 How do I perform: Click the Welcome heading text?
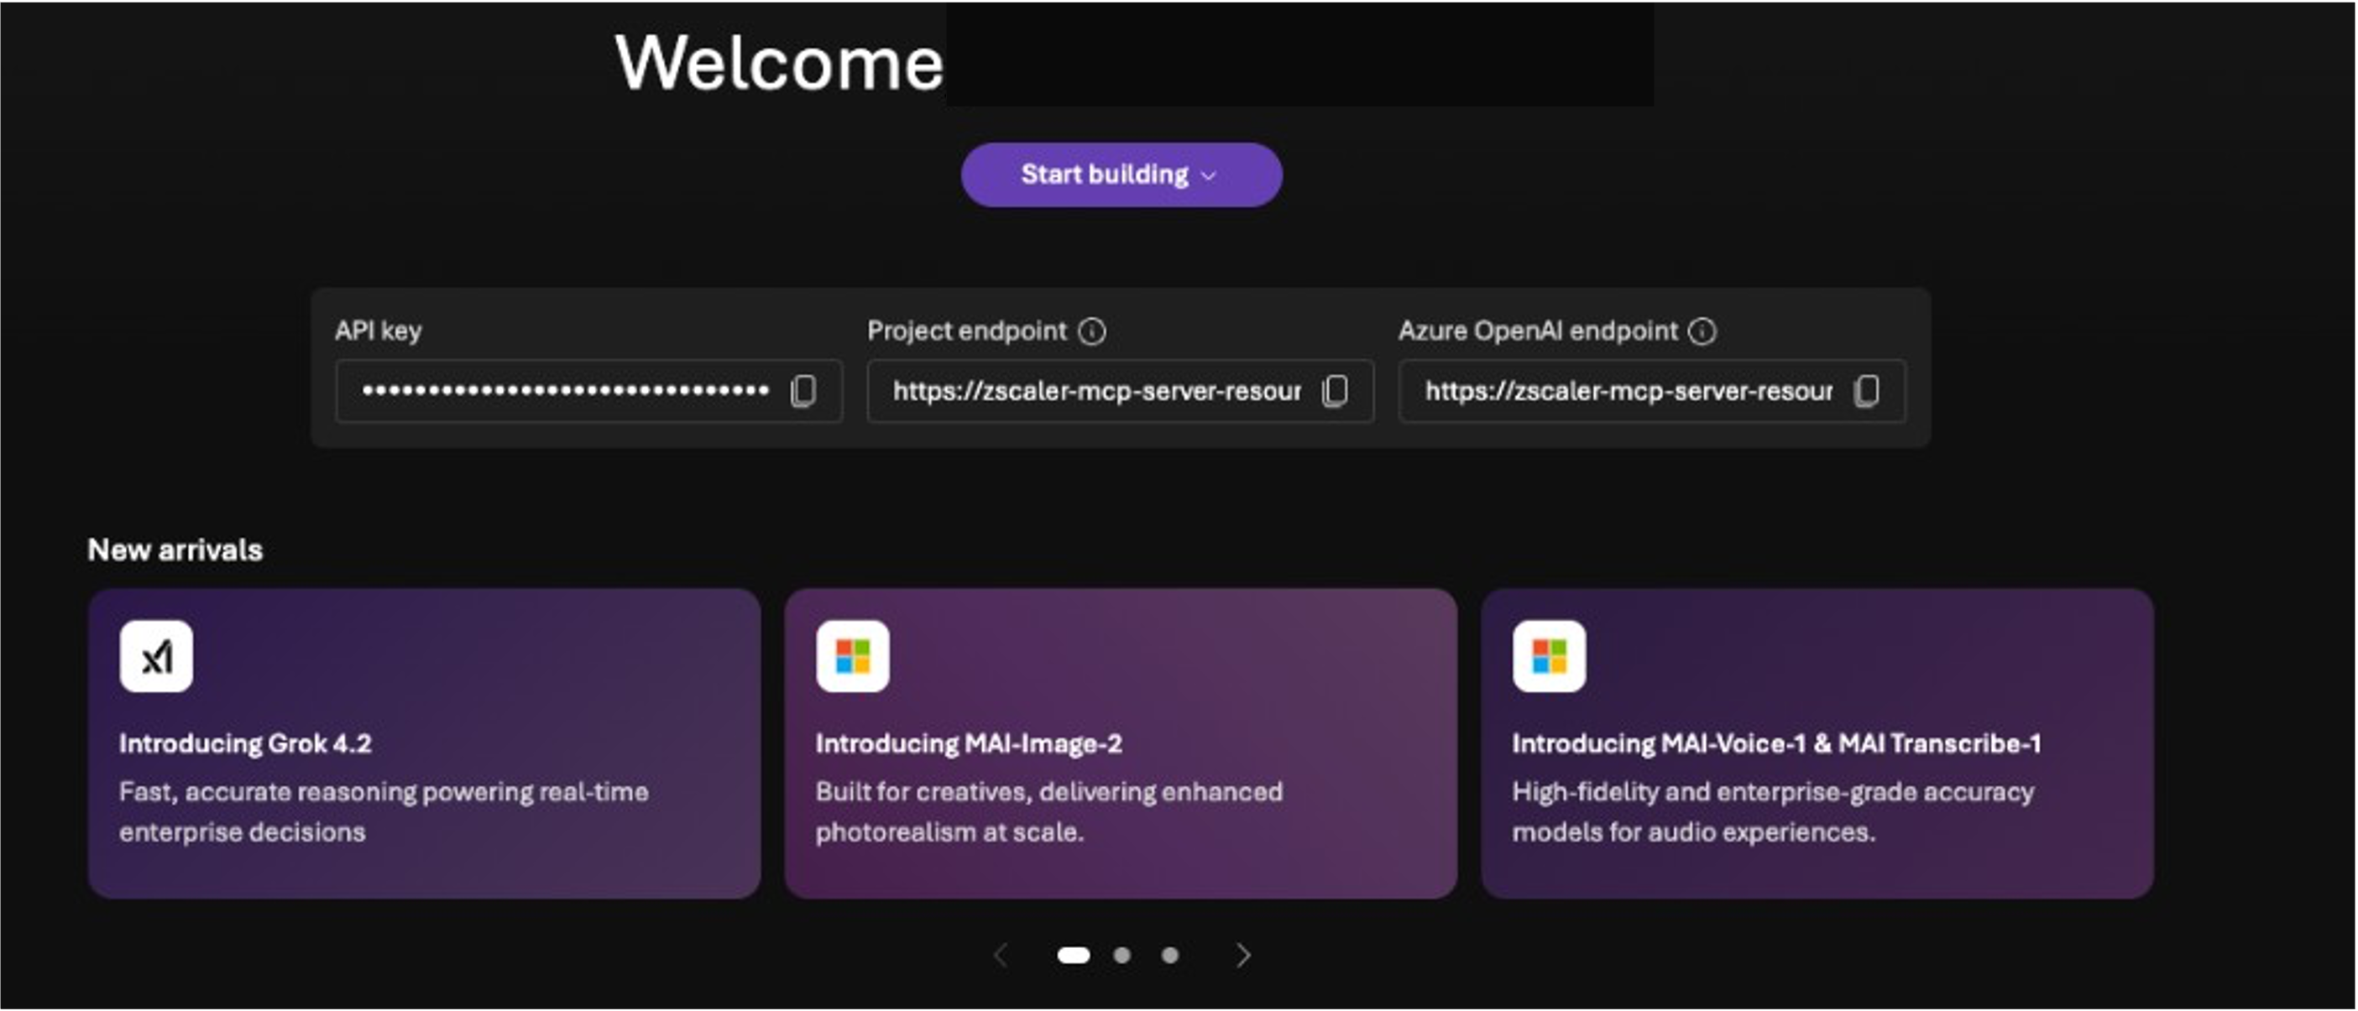pyautogui.click(x=779, y=63)
